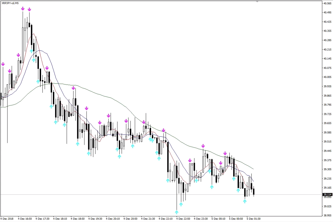The height and width of the screenshot is (222, 333).
Task: Click the 5 Dec 00:10 time label
Action: (218, 219)
